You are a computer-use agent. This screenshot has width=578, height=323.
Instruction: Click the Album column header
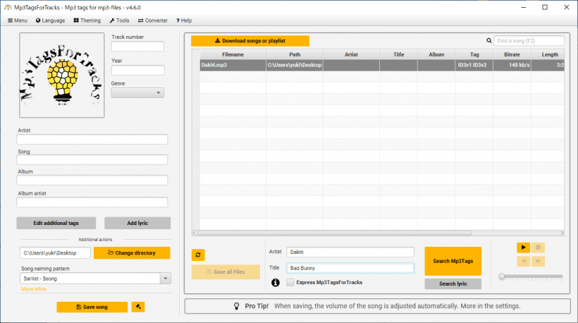[x=436, y=54]
